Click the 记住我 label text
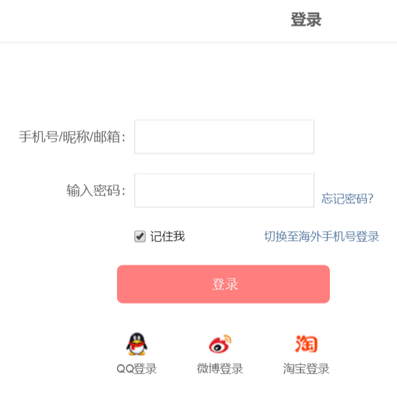 pos(167,237)
